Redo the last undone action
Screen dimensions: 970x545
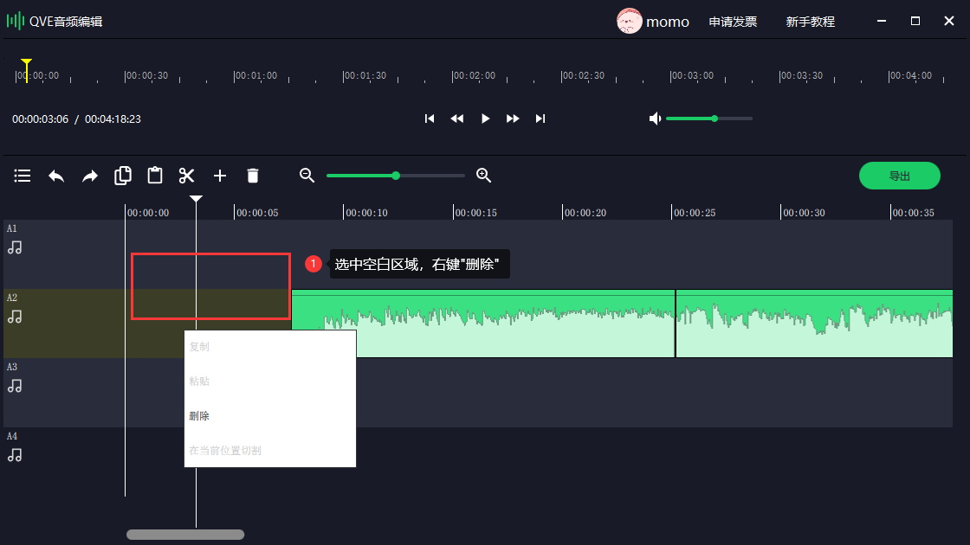[x=90, y=176]
